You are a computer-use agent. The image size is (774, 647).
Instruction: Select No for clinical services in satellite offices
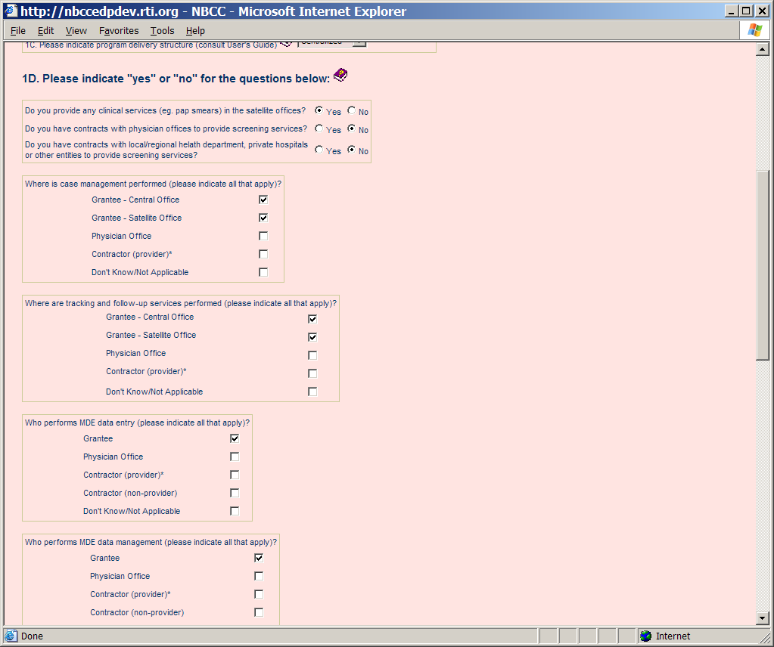click(x=352, y=110)
